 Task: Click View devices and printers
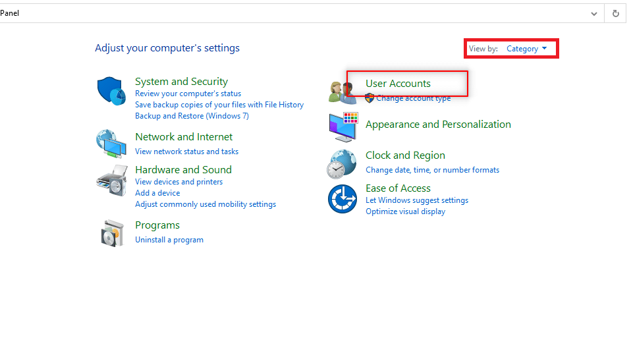pyautogui.click(x=178, y=182)
